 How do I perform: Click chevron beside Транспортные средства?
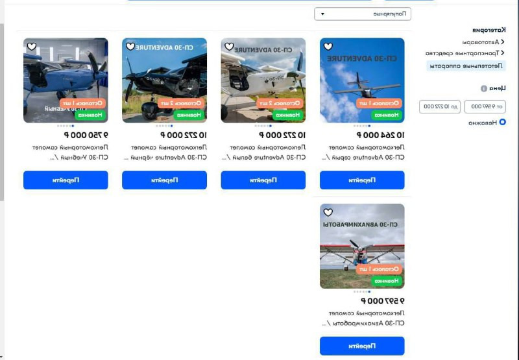(503, 53)
